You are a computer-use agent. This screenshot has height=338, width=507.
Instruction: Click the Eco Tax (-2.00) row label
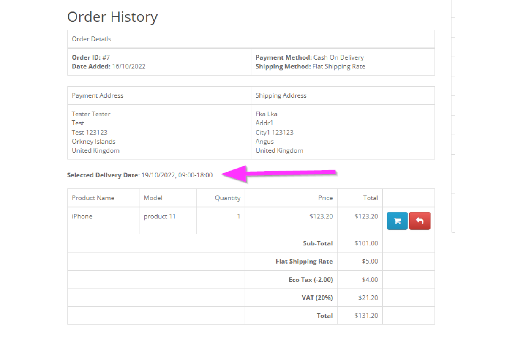click(x=311, y=280)
